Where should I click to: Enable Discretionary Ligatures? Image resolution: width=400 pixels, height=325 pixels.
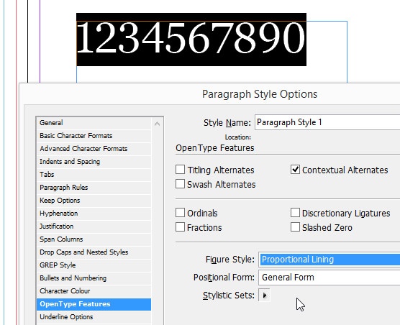click(295, 213)
